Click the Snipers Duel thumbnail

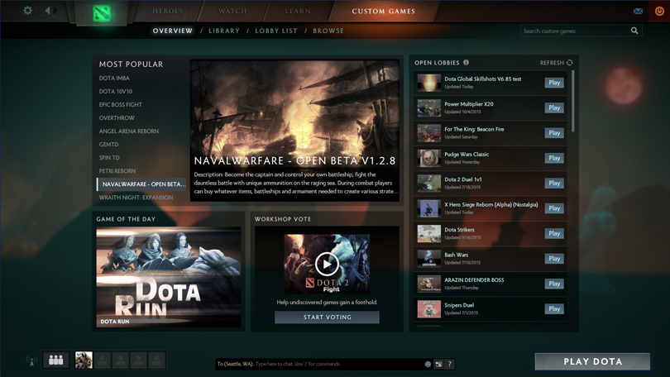coord(429,308)
